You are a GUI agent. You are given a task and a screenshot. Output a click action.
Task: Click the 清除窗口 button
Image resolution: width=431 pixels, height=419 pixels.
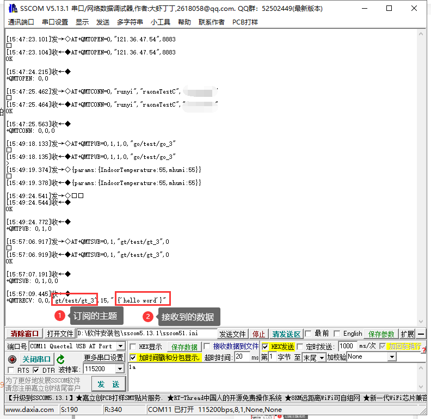tap(24, 334)
